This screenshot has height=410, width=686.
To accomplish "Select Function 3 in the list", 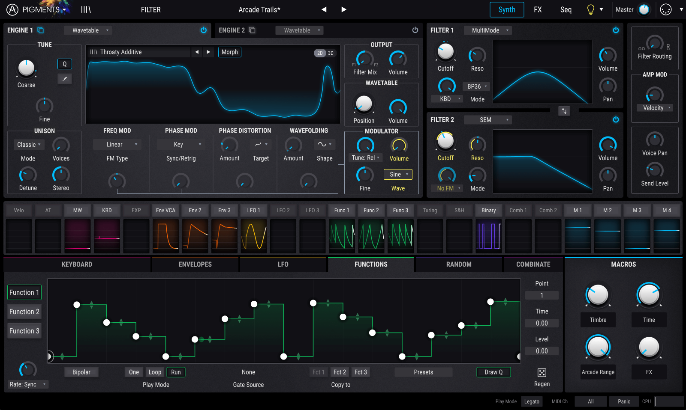I will (x=24, y=331).
